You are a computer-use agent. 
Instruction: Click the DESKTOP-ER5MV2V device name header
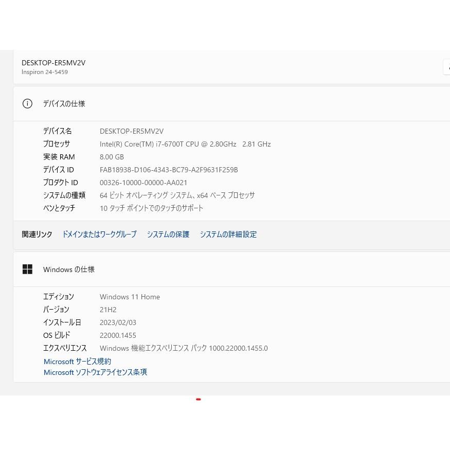[x=53, y=63]
